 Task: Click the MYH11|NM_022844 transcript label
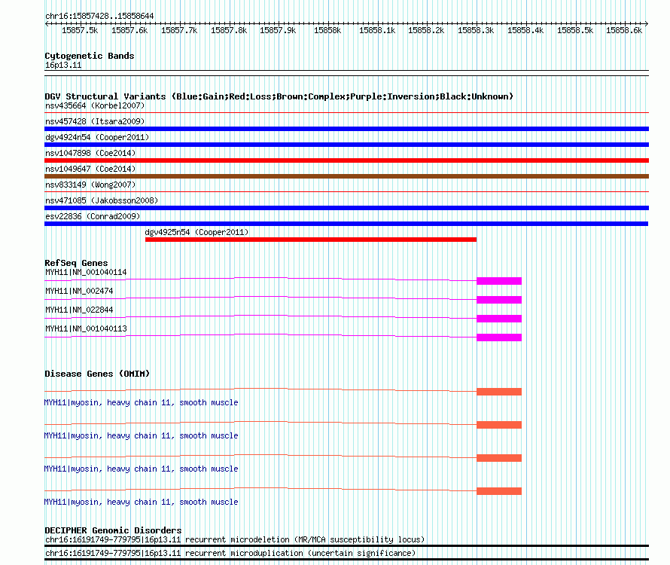point(79,310)
